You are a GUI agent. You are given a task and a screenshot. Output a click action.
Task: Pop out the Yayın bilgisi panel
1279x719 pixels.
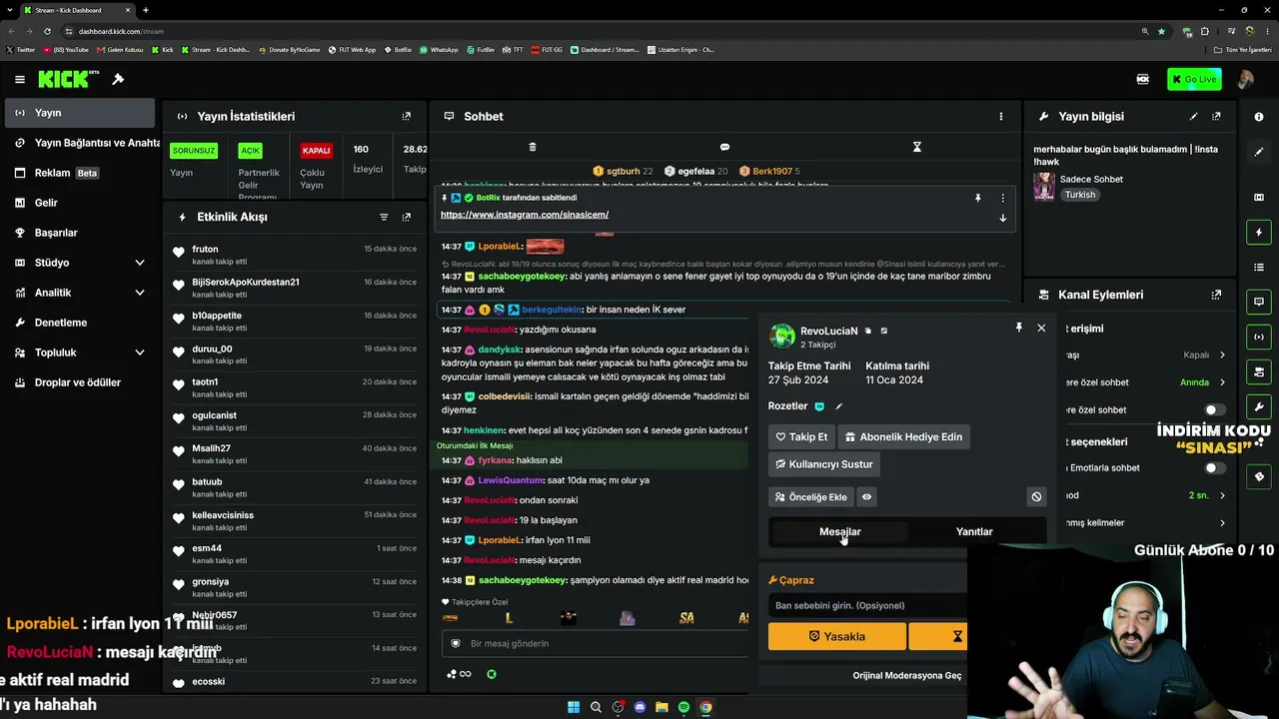click(x=1216, y=117)
